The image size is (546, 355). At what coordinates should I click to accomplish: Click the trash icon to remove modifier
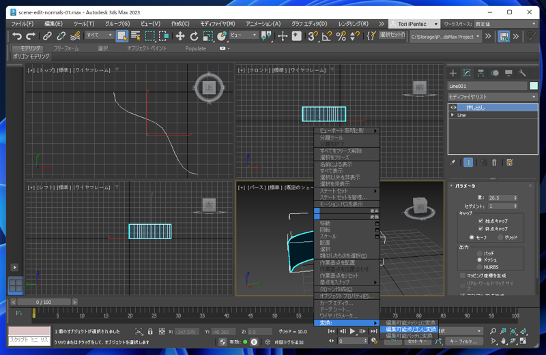pos(495,163)
